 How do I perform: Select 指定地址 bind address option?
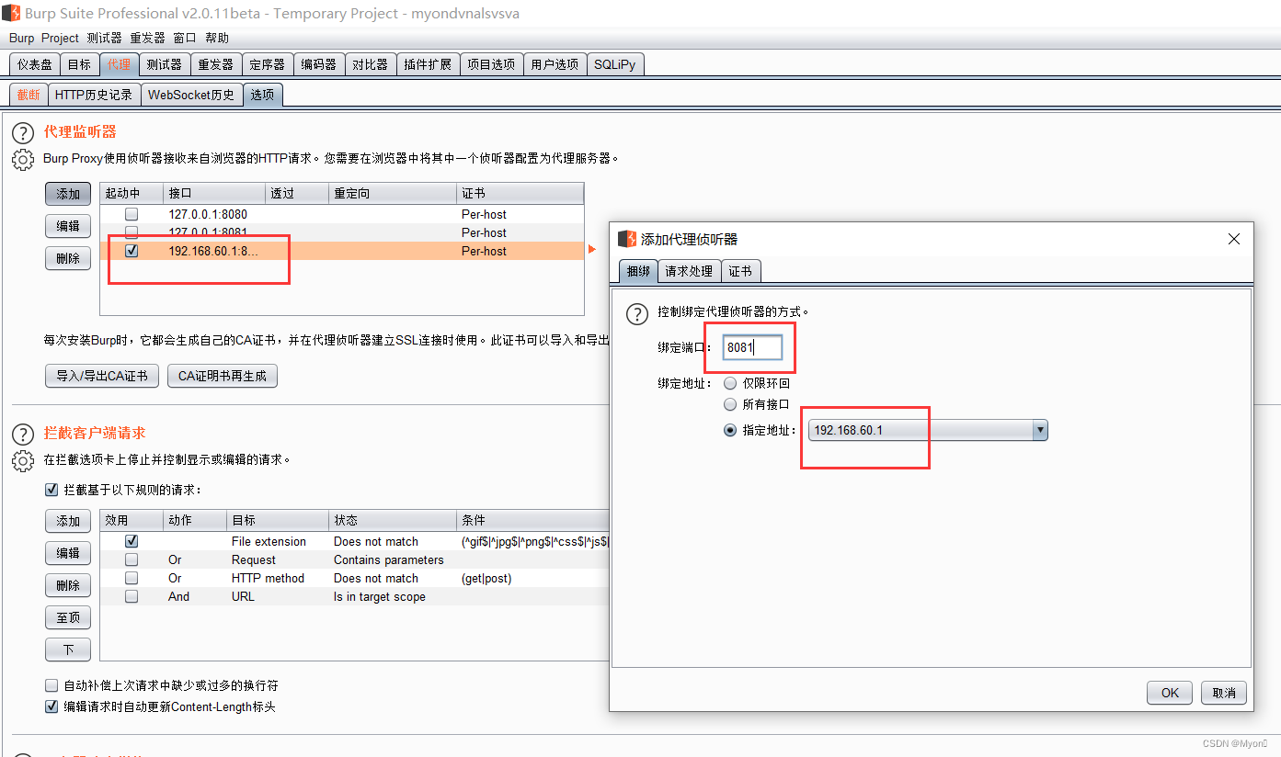pyautogui.click(x=730, y=430)
